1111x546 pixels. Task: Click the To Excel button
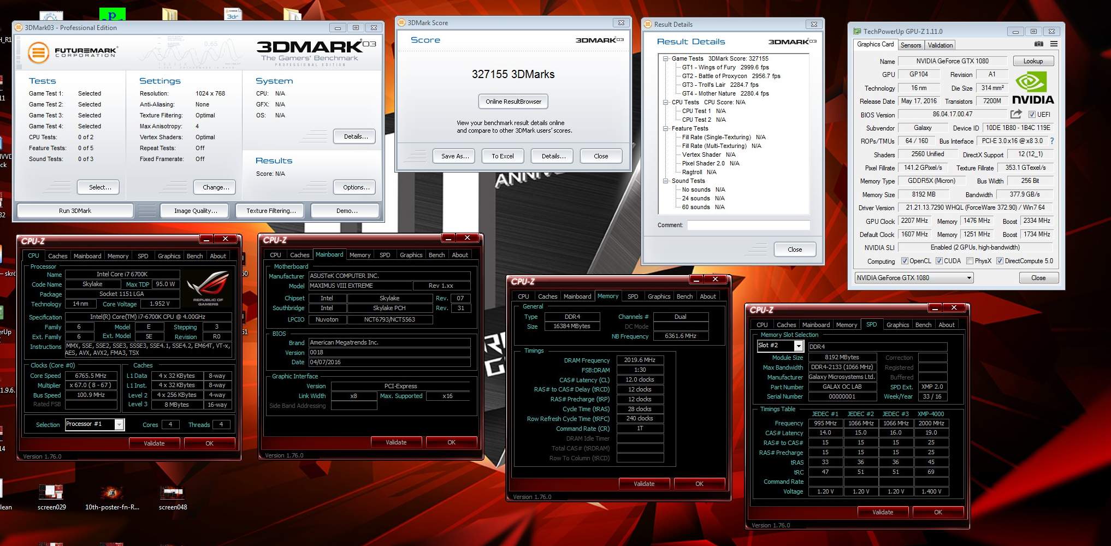click(x=503, y=156)
